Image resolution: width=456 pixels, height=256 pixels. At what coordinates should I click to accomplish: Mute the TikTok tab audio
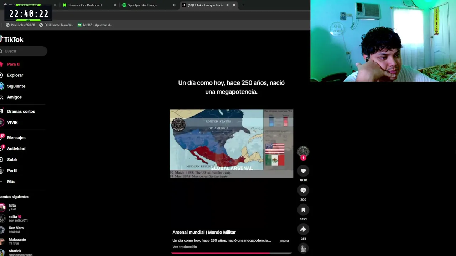228,5
